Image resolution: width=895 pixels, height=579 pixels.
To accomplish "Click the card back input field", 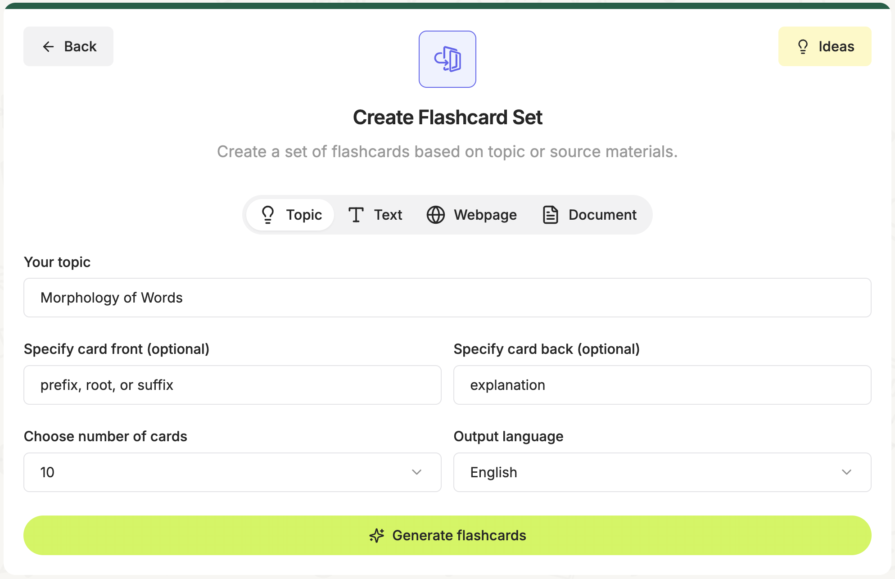I will (x=662, y=385).
